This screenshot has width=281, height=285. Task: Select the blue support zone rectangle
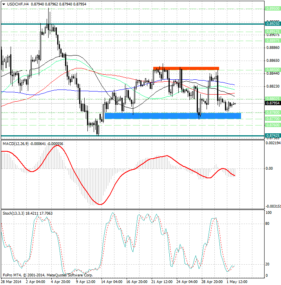tap(173, 116)
